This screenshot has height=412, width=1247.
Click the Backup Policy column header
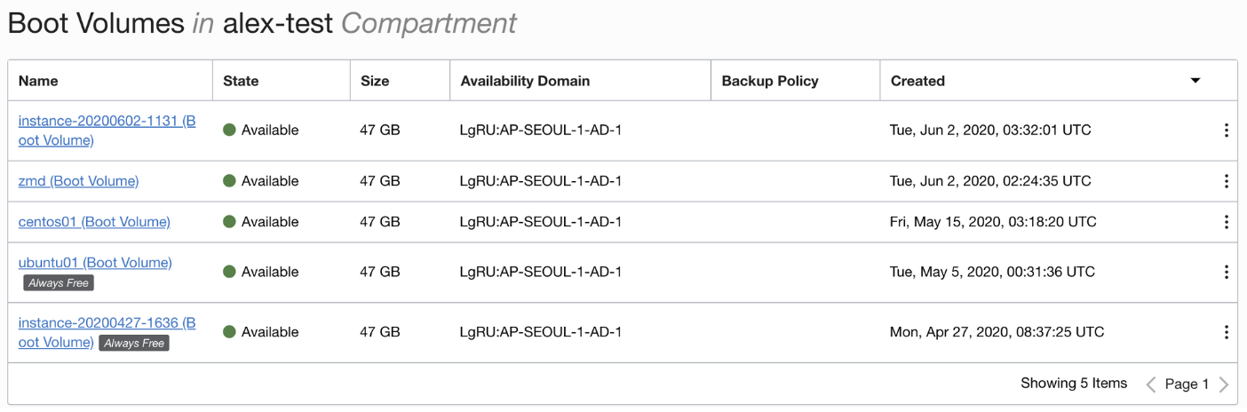pos(770,81)
